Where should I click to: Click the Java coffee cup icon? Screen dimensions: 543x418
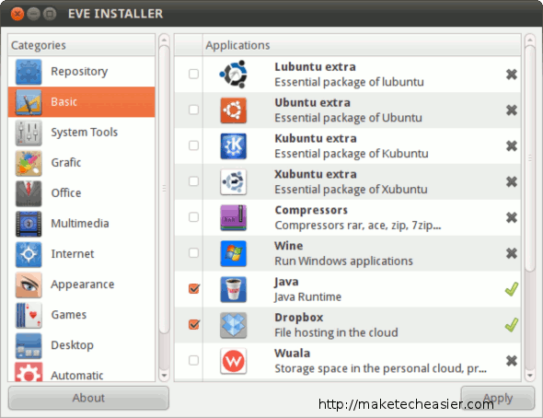pyautogui.click(x=233, y=289)
